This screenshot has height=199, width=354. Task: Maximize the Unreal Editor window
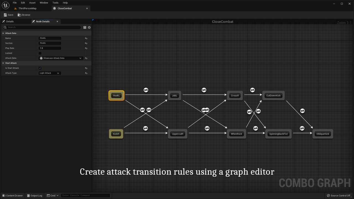coord(342,4)
